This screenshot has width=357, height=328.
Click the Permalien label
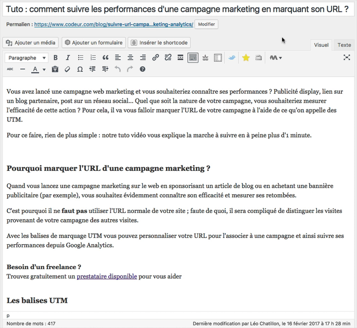(x=20, y=24)
